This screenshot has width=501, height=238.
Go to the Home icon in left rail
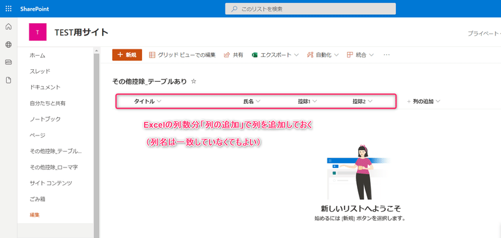[x=9, y=27]
